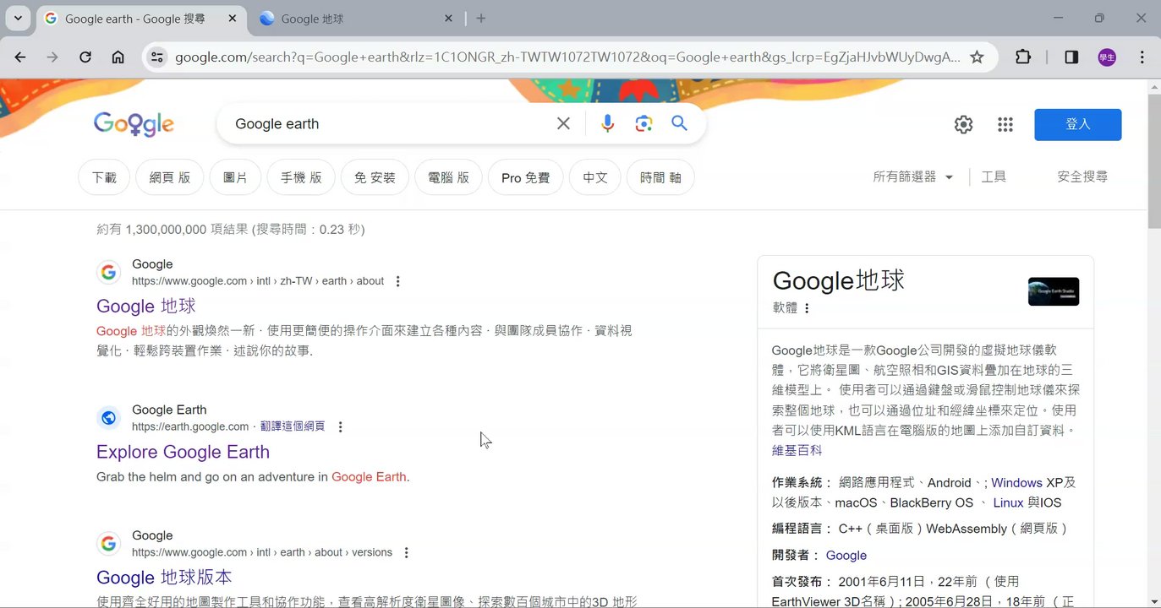Image resolution: width=1161 pixels, height=608 pixels.
Task: Open Chrome three-dot menu
Action: (x=1142, y=57)
